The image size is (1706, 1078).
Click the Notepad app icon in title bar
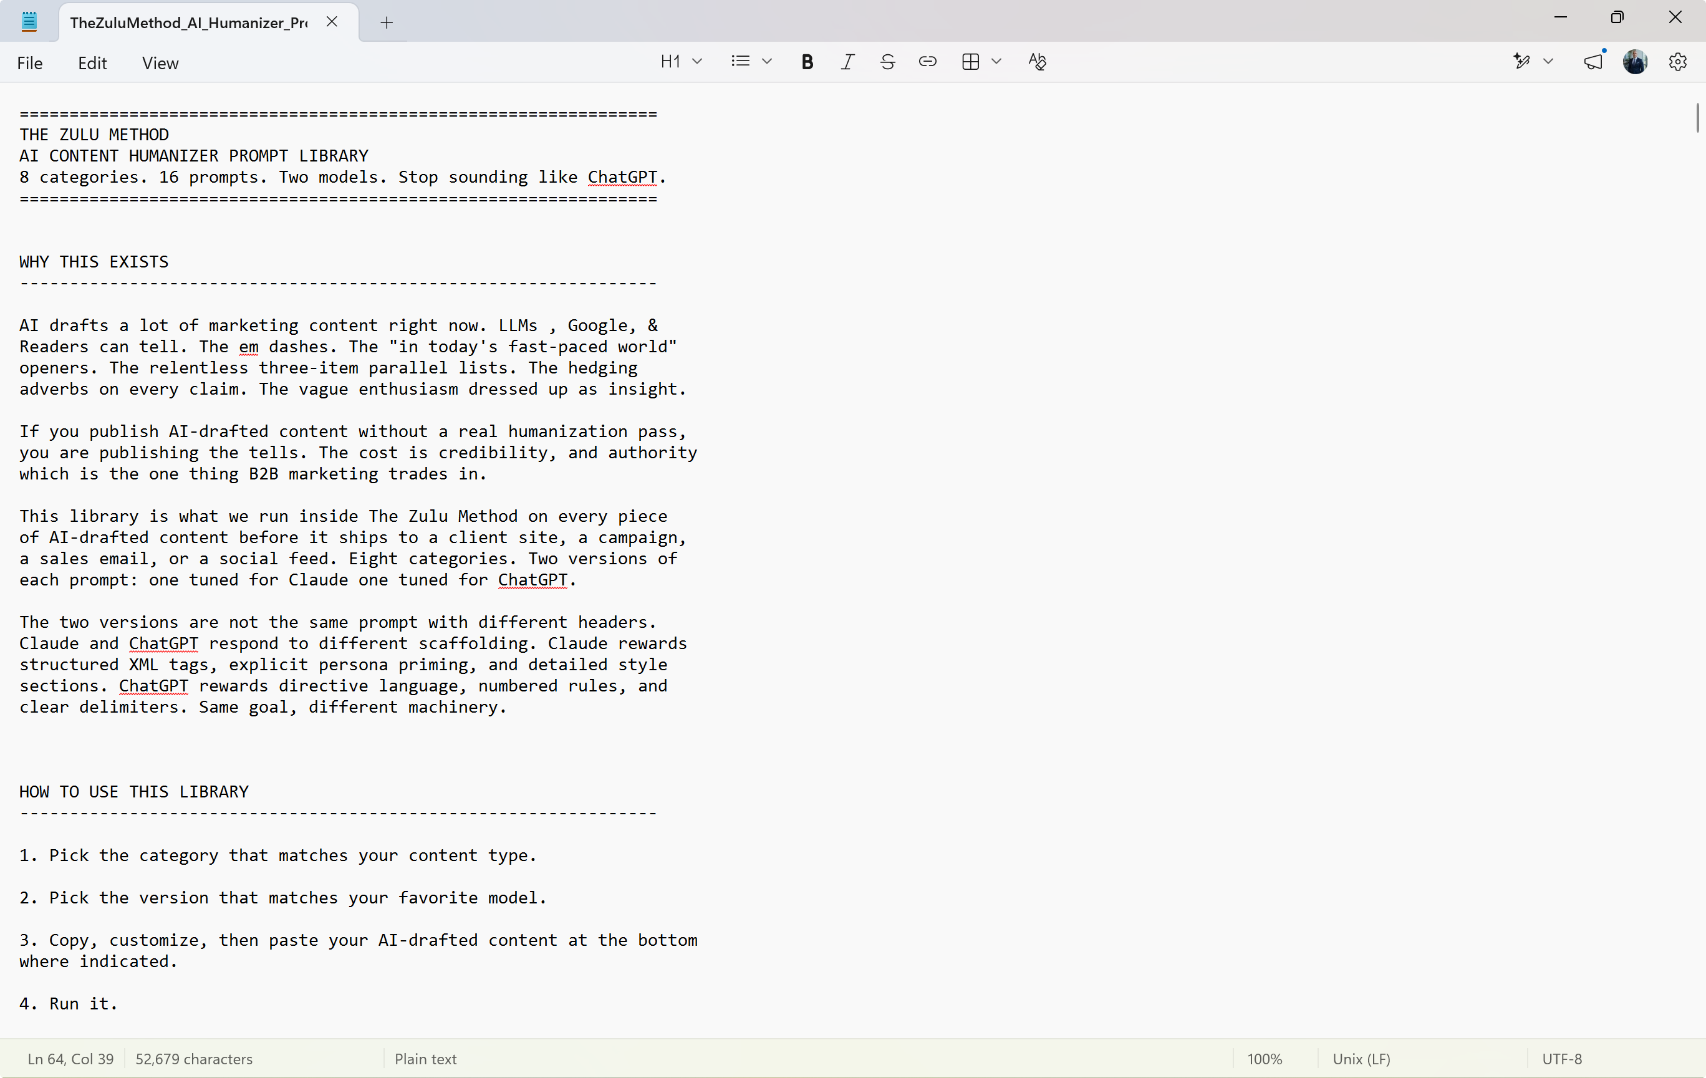coord(29,21)
